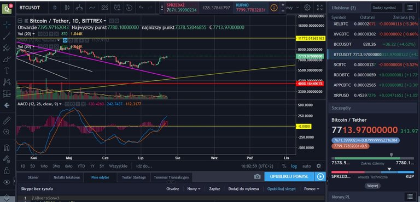Take a chart snapshot with camera icon
This screenshot has height=202, width=420.
257,176
